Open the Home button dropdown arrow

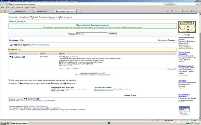[170, 11]
